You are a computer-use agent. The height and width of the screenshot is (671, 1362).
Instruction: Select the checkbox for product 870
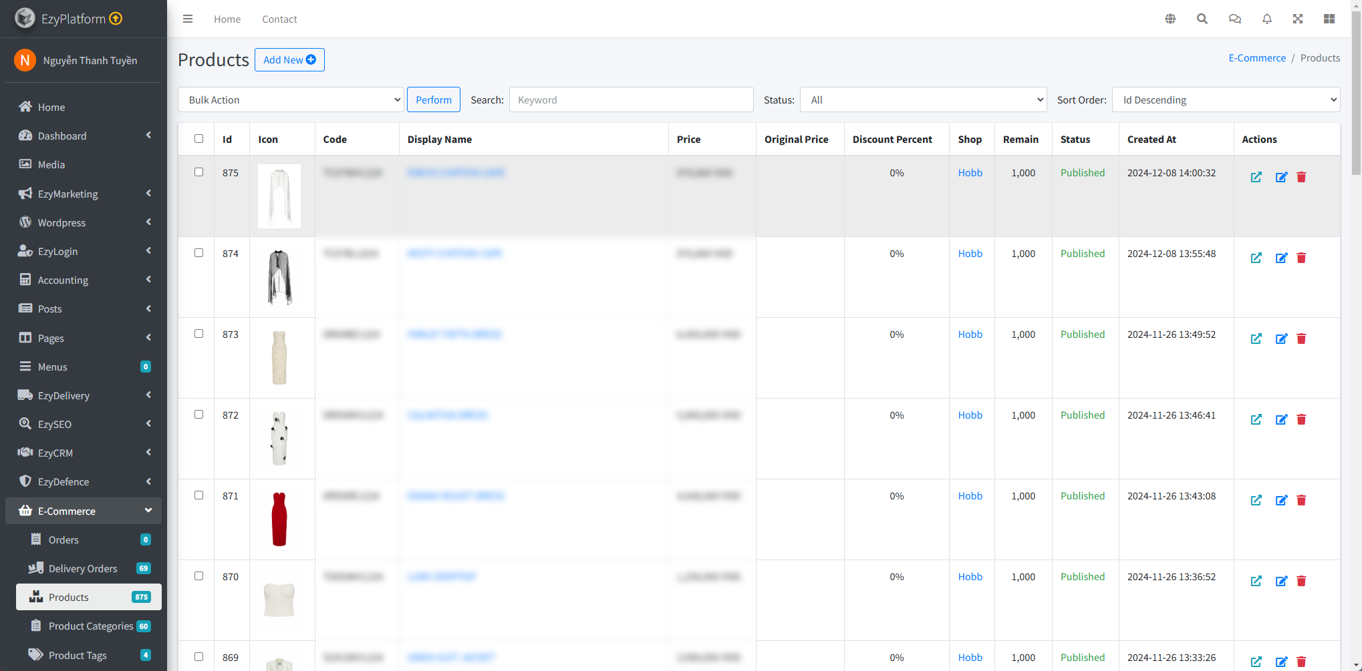point(198,576)
